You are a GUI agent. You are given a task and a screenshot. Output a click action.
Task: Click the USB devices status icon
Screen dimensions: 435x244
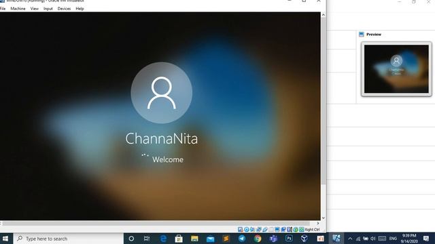265,229
